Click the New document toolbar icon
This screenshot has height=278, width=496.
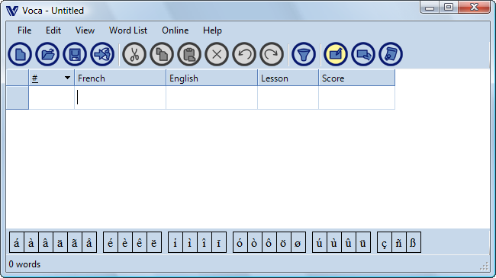coord(20,54)
